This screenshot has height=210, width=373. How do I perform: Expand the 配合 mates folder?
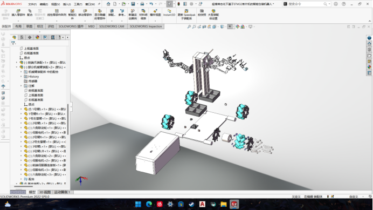21,179
